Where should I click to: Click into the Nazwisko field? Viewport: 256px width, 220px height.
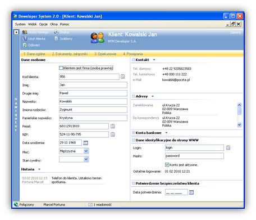pos(93,101)
